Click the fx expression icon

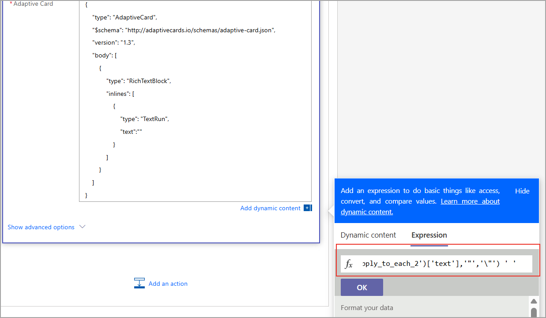pyautogui.click(x=349, y=264)
